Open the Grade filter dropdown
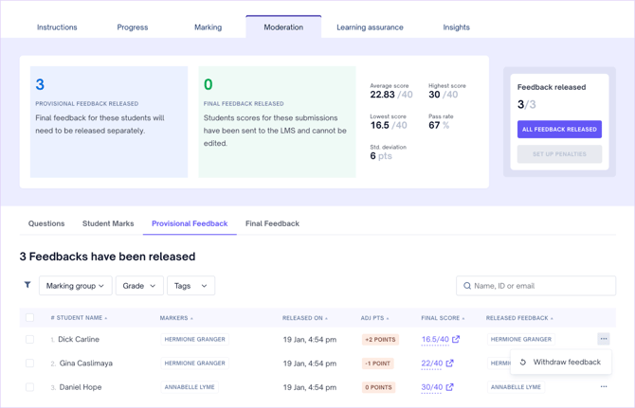 click(139, 286)
